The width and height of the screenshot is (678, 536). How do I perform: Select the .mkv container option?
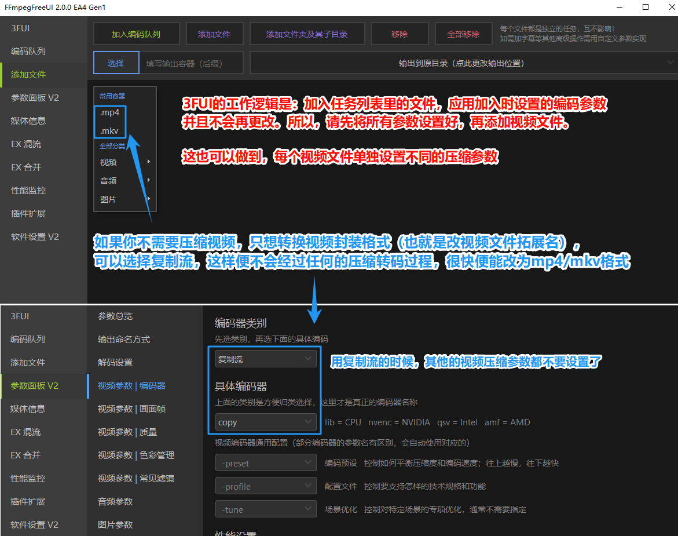pyautogui.click(x=109, y=131)
